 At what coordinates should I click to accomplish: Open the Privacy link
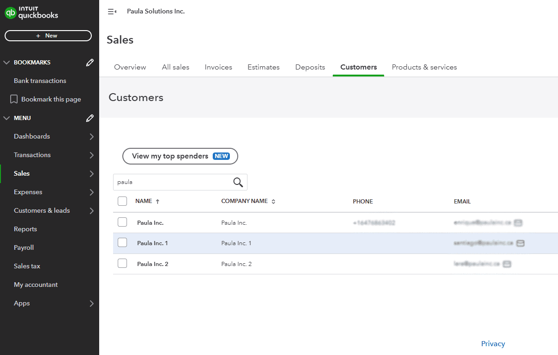493,343
